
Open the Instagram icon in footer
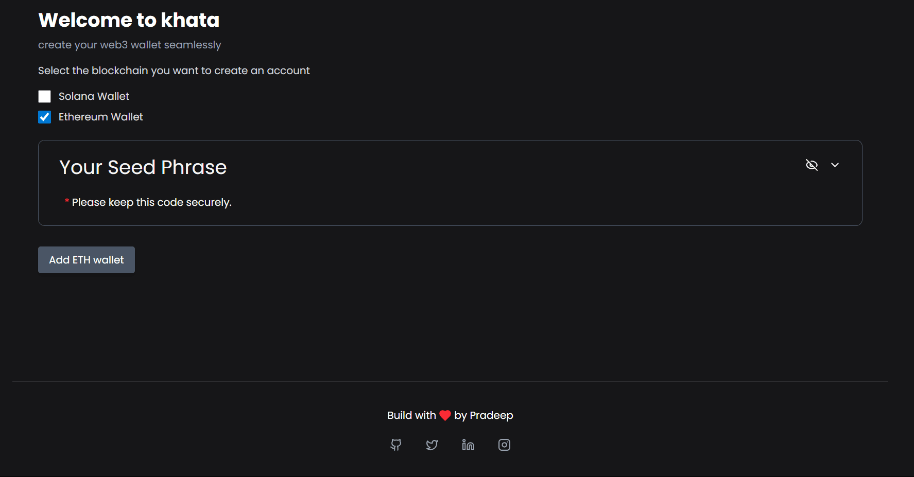pos(504,445)
